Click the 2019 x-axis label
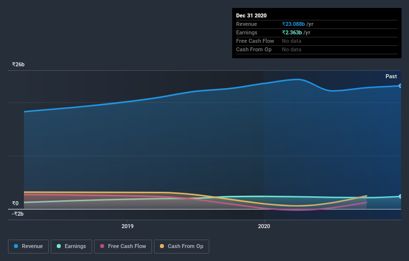Screen dimensions: 409x261 (128, 226)
